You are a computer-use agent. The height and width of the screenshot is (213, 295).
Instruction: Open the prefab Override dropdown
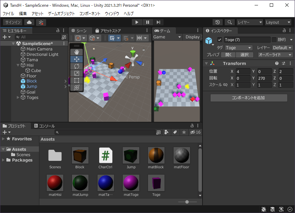click(275, 55)
